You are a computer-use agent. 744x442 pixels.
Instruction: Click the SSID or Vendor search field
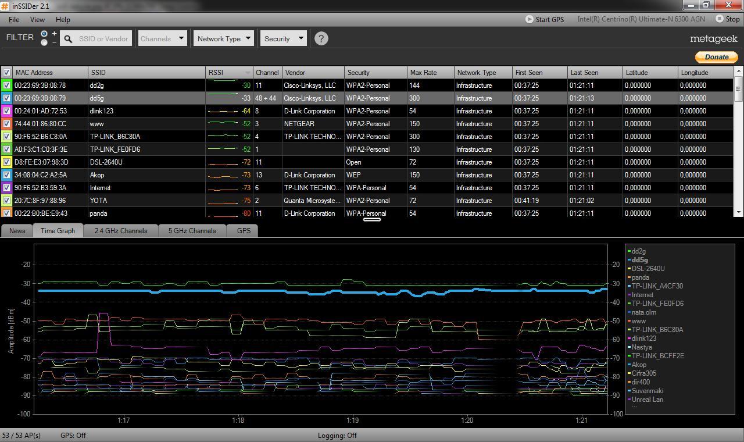(103, 39)
